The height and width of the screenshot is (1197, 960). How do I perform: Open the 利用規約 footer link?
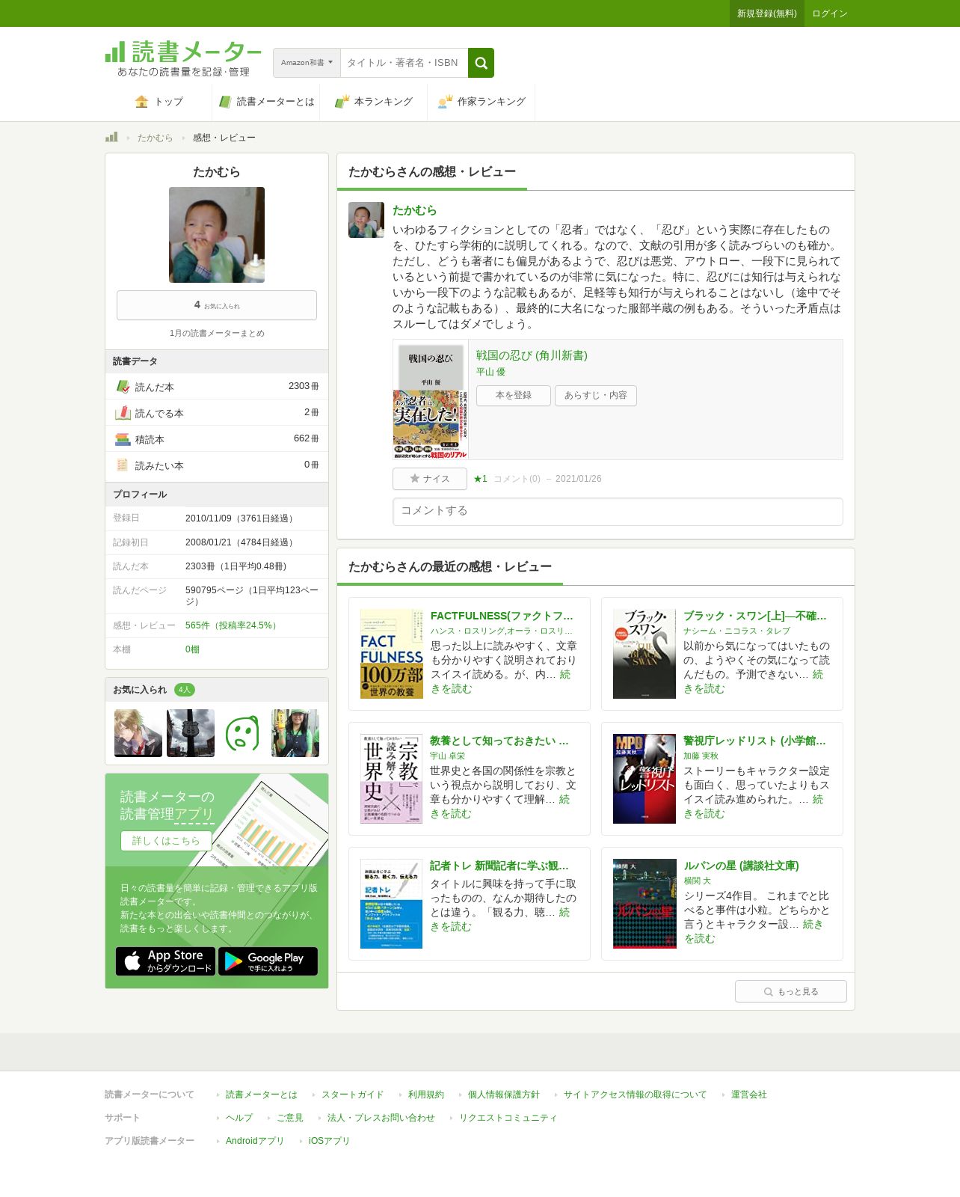tap(426, 1095)
